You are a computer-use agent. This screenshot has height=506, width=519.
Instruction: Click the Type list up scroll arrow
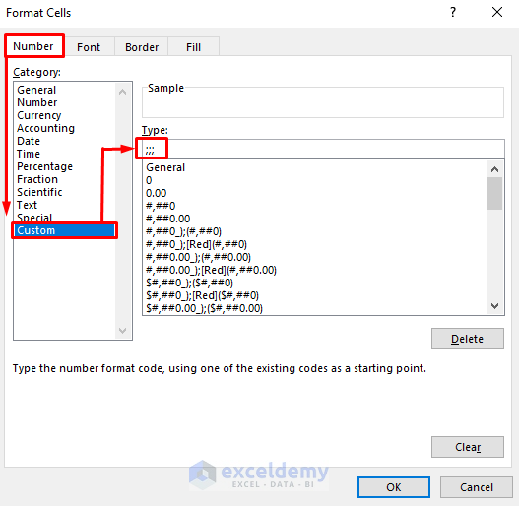coord(494,169)
